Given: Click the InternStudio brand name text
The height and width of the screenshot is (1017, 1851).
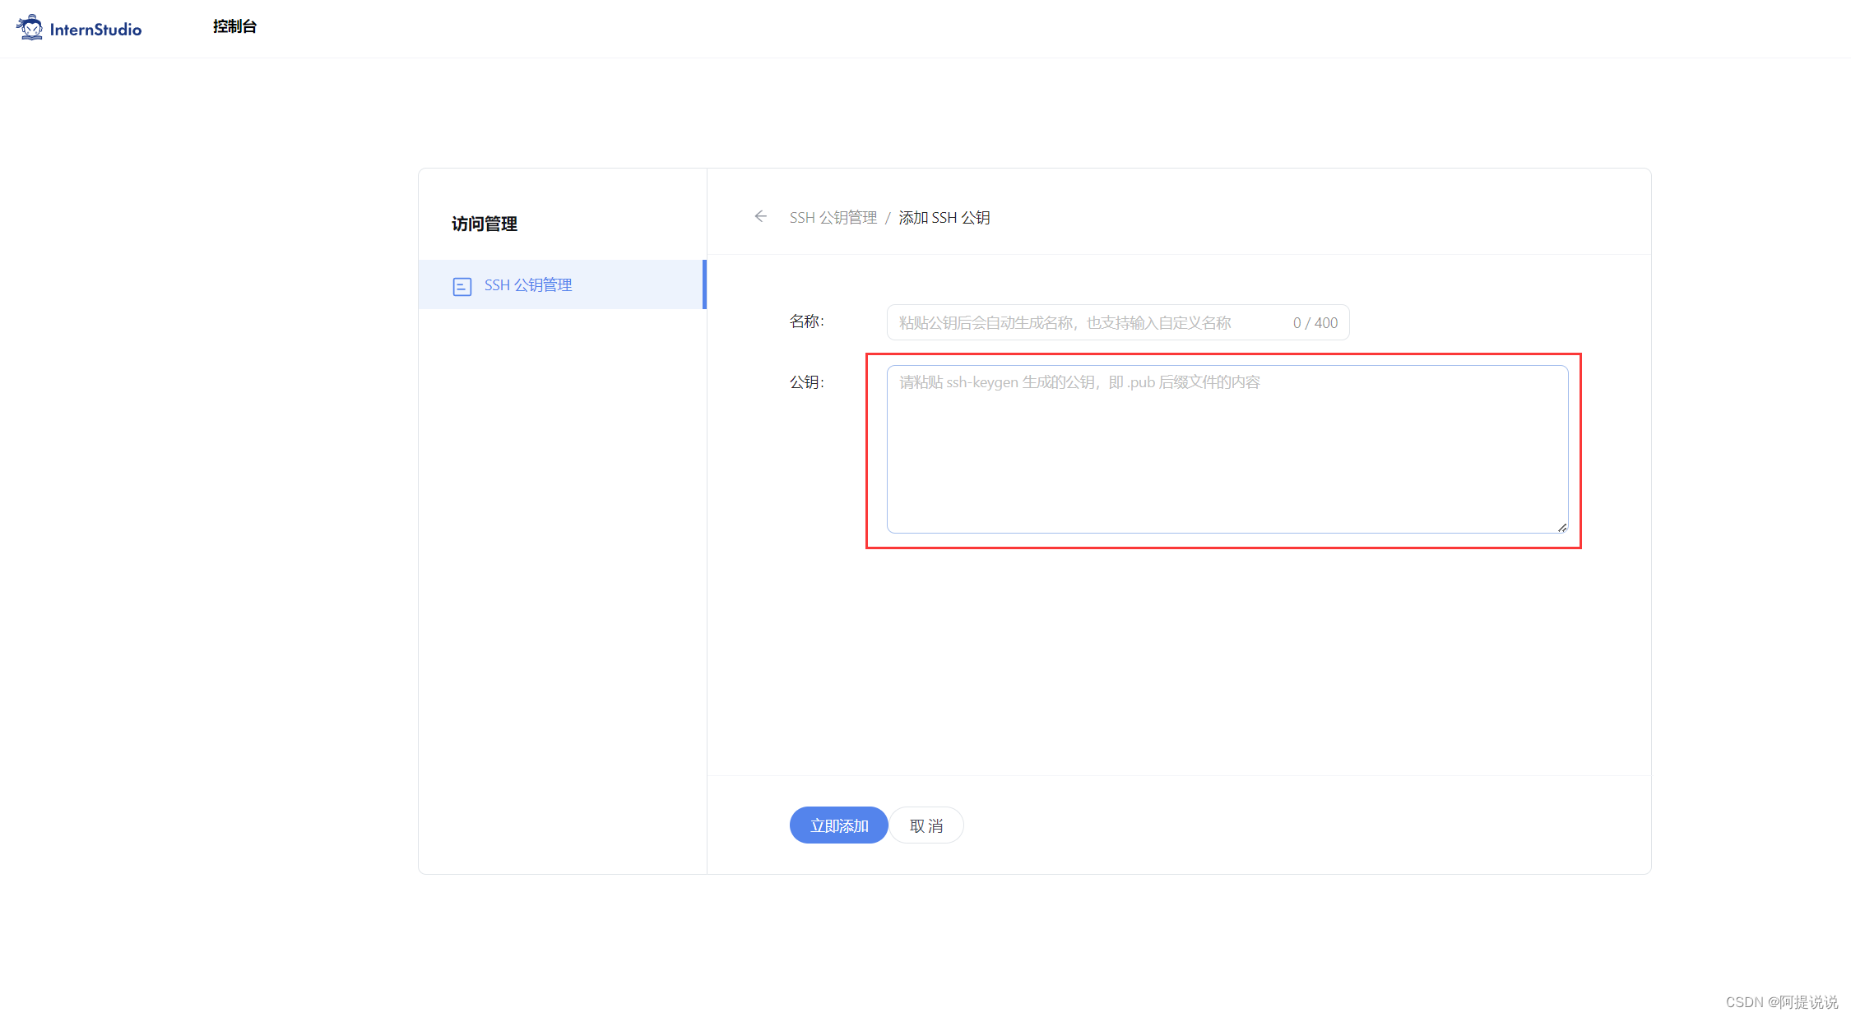Looking at the screenshot, I should click(x=95, y=28).
